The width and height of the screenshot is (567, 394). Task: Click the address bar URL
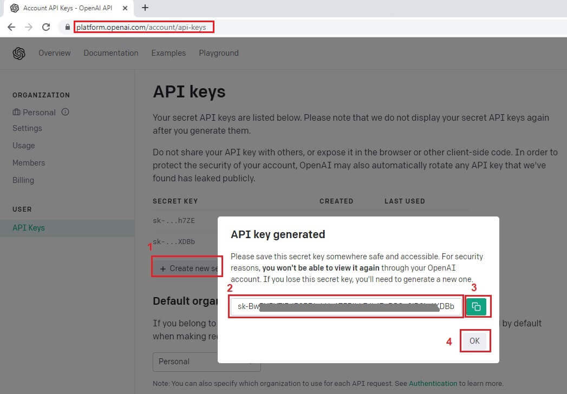point(141,27)
